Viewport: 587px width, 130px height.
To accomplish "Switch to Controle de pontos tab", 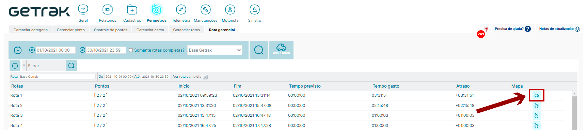I will (x=111, y=30).
